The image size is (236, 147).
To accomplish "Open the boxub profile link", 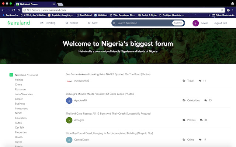I will (204, 23).
